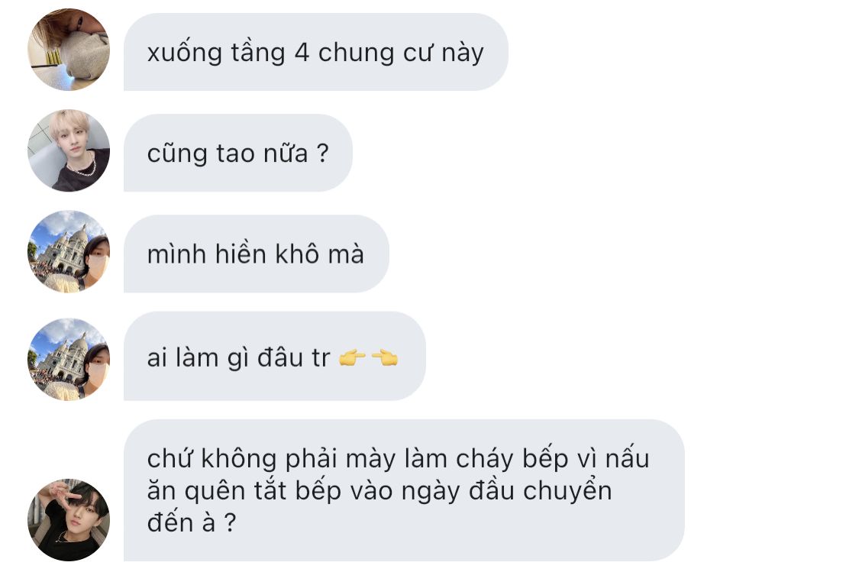859x572 pixels.
Task: Select message bubble "cũng tao nữa ?"
Action: 237,153
